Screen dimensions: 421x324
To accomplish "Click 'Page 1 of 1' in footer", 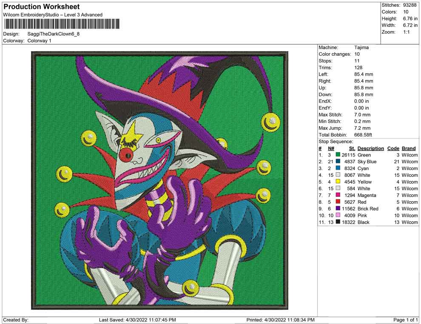I will pos(405,320).
